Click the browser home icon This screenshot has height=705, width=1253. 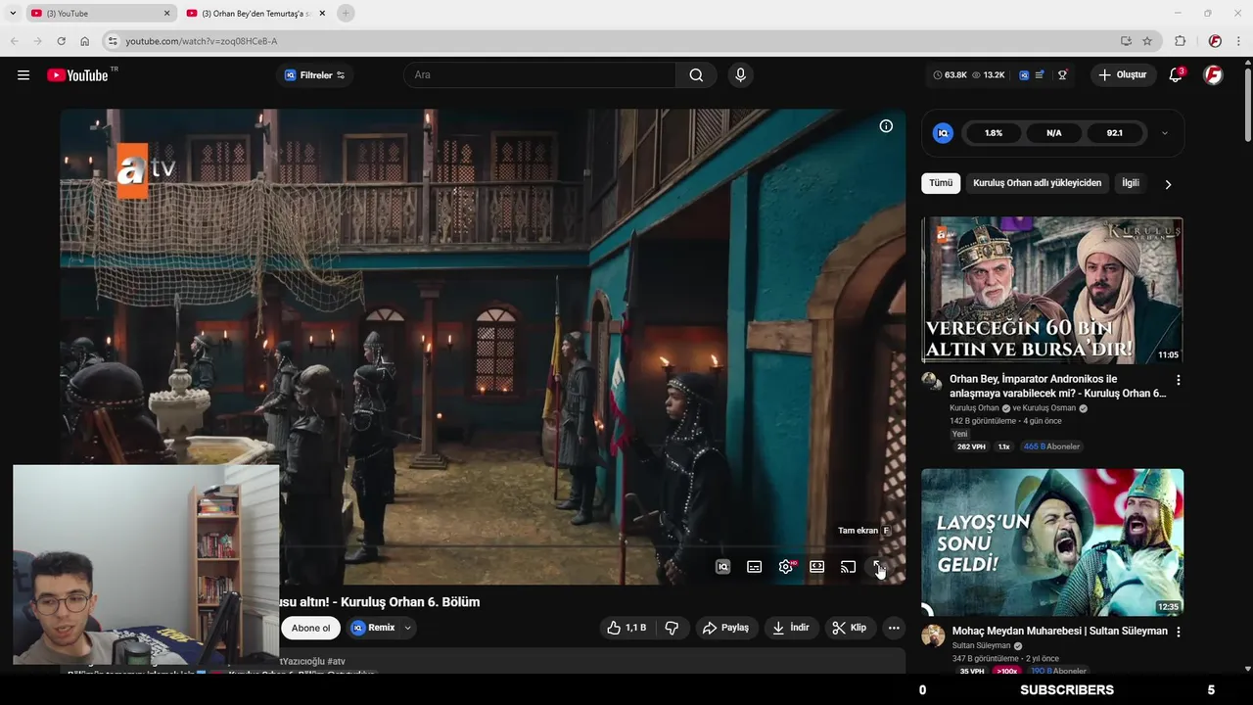click(x=84, y=41)
